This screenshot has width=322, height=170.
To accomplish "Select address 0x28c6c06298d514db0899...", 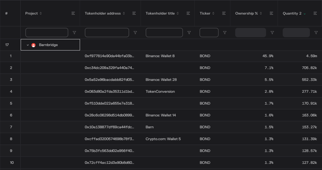I will pos(109,115).
